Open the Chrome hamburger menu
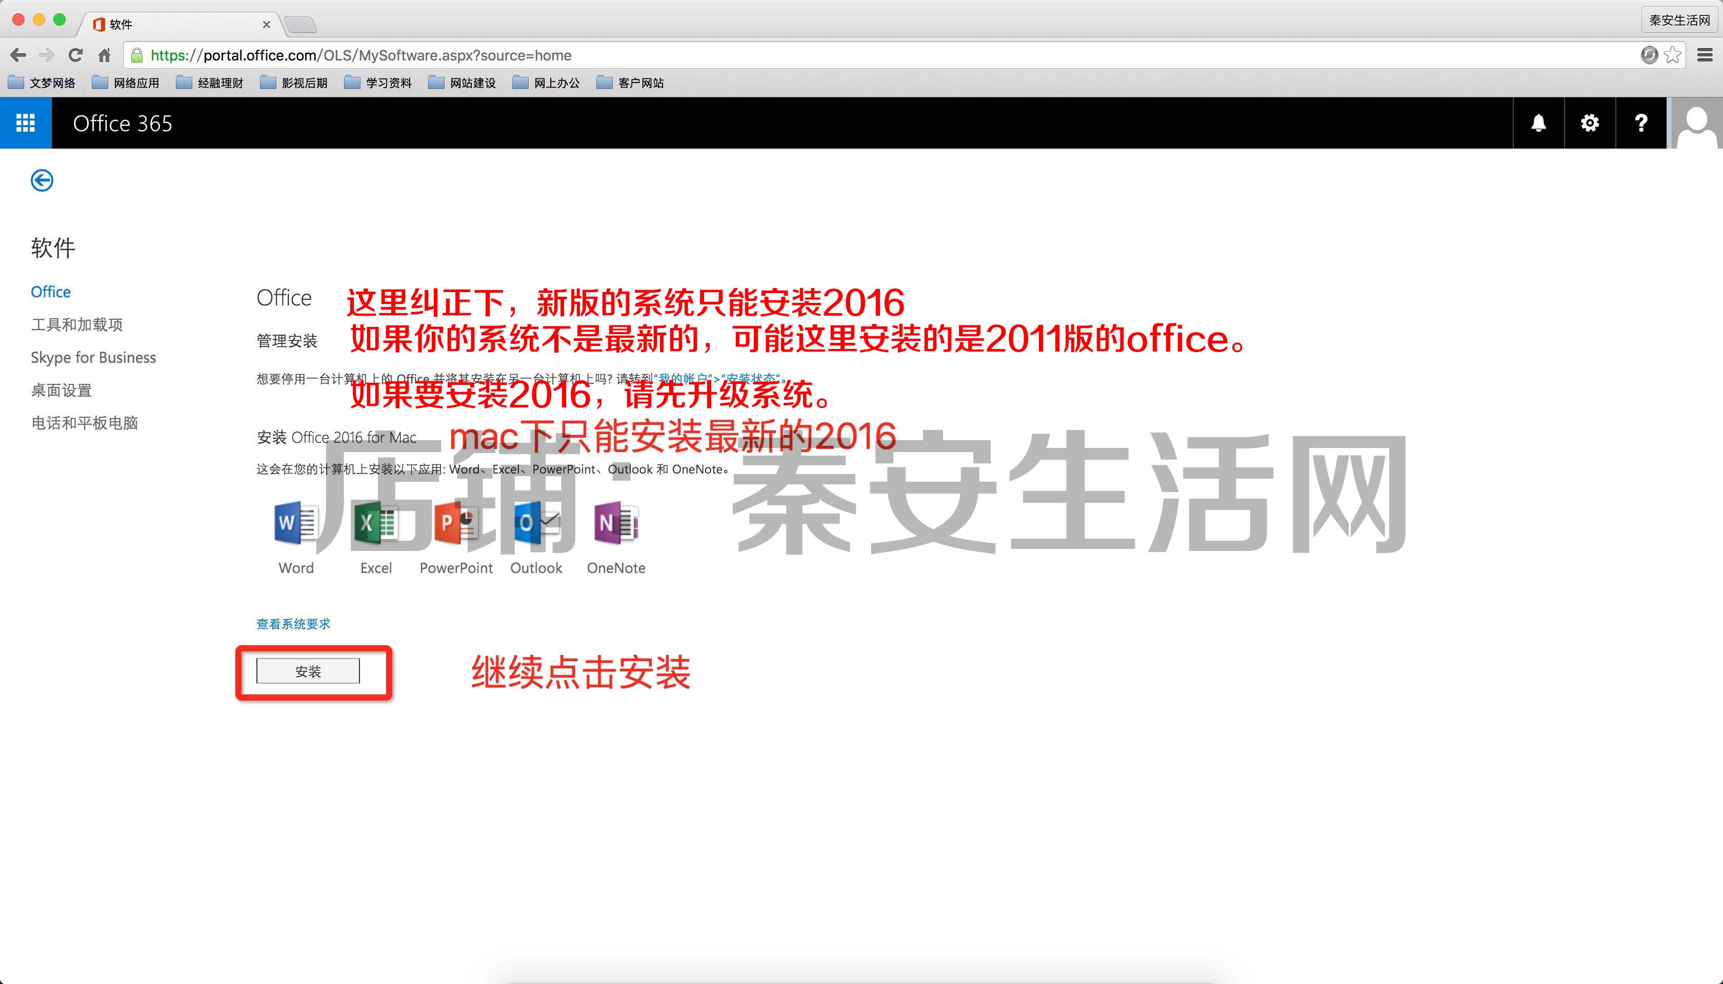This screenshot has height=984, width=1723. pyautogui.click(x=1706, y=55)
